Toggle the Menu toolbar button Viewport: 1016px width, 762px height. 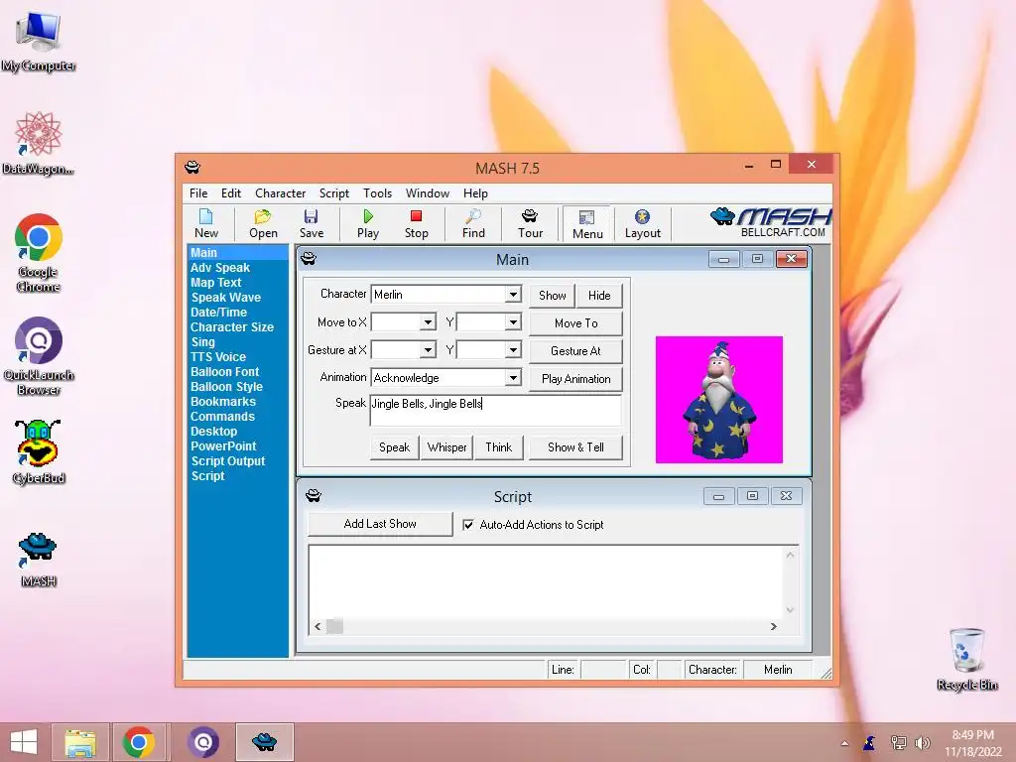pyautogui.click(x=587, y=224)
